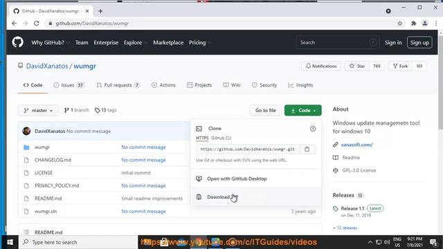This screenshot has height=249, width=443.
Task: Open the Pricing dropdown menu
Action: point(200,43)
